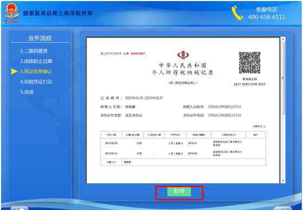303x210 pixels.
Task: Click the 客服电话 label
Action: click(x=267, y=9)
